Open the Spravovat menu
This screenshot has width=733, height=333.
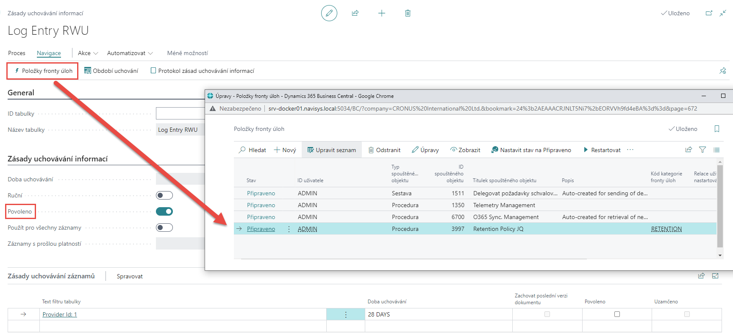click(130, 276)
